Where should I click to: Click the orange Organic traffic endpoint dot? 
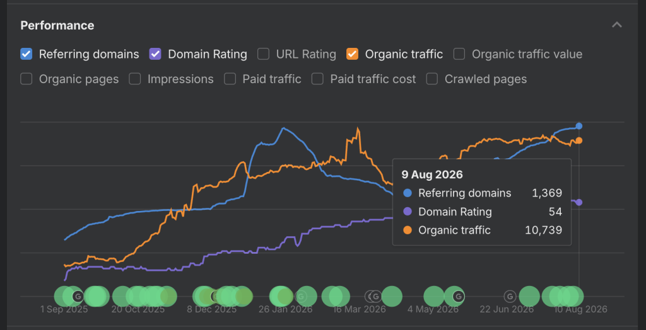click(x=579, y=140)
